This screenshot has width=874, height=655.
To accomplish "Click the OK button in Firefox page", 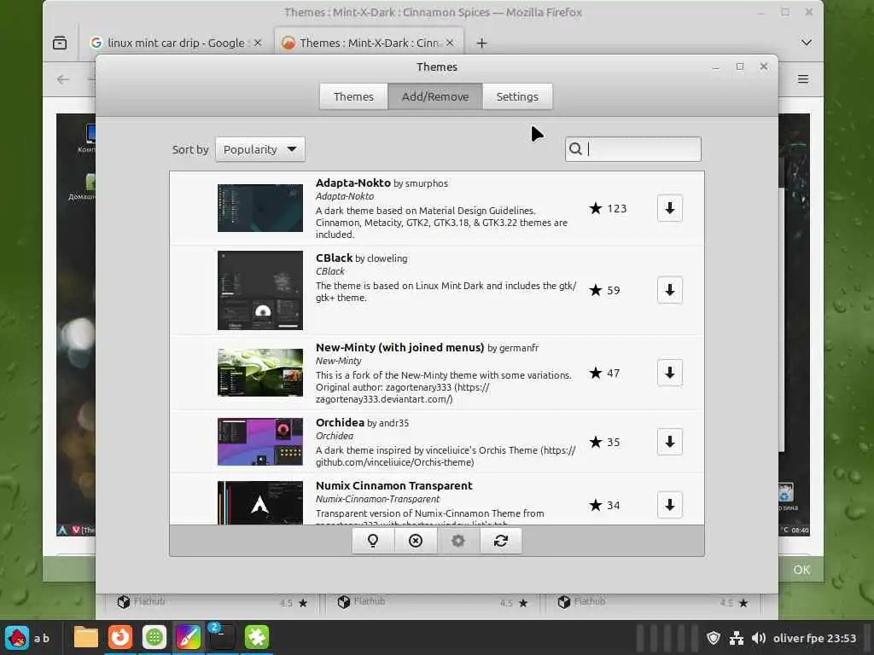I will pos(801,570).
